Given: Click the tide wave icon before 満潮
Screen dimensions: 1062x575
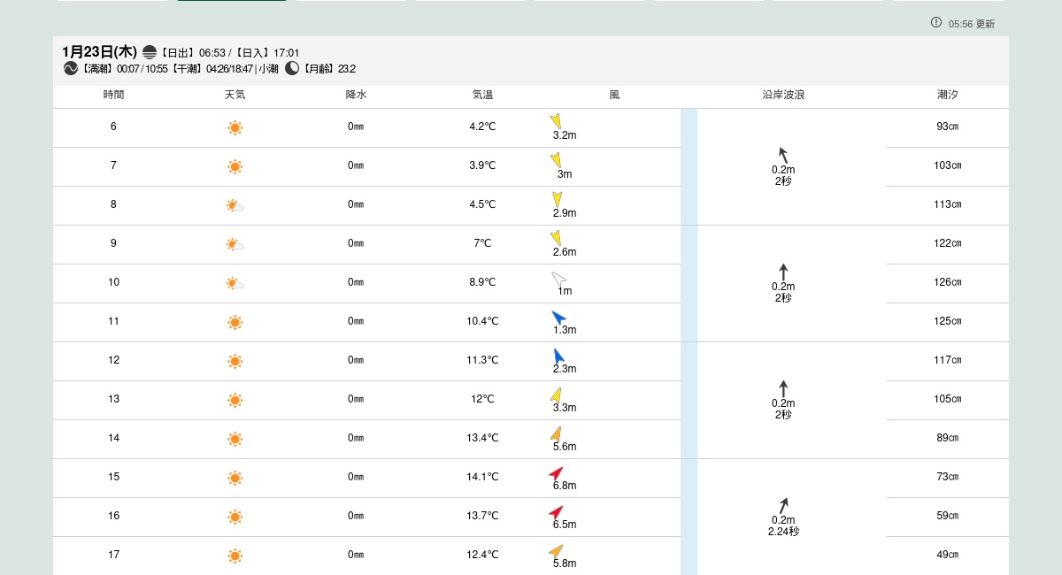Looking at the screenshot, I should point(71,68).
